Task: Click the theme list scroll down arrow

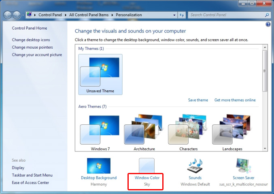Action: [265, 149]
